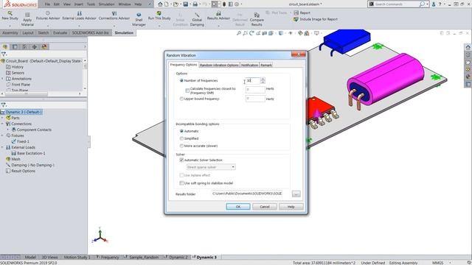
Task: Enable Calculate frequencies closest to checkbox
Action: [x=187, y=91]
